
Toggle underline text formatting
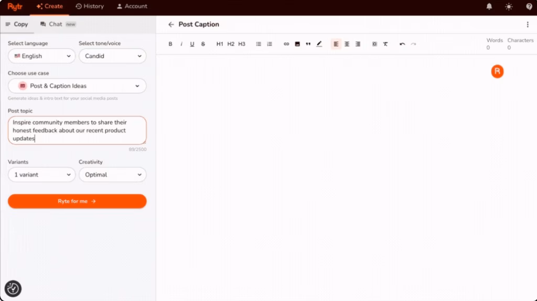[192, 44]
